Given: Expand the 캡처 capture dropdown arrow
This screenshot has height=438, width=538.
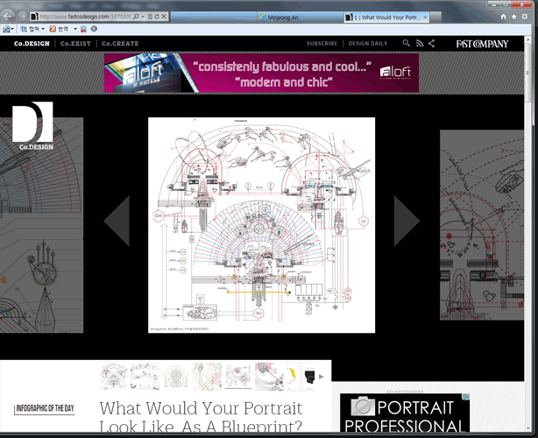Looking at the screenshot, I should (43, 29).
